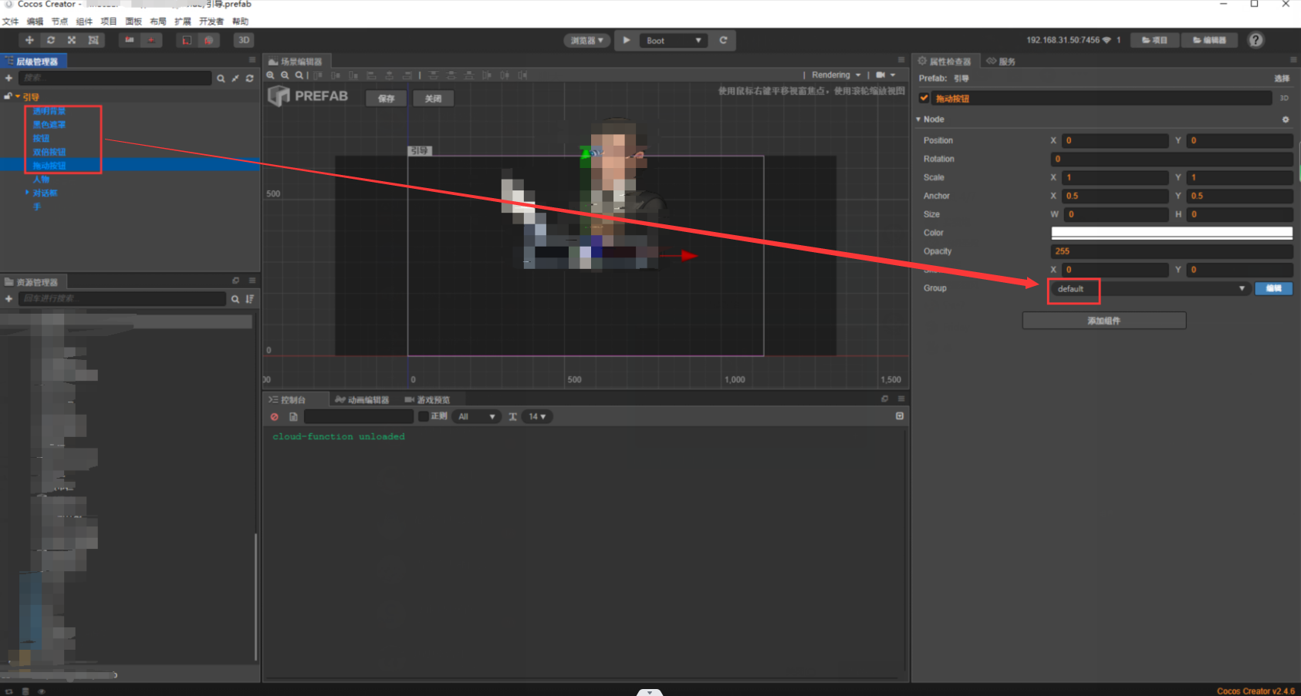Click the Group 编辑 button

click(x=1274, y=288)
